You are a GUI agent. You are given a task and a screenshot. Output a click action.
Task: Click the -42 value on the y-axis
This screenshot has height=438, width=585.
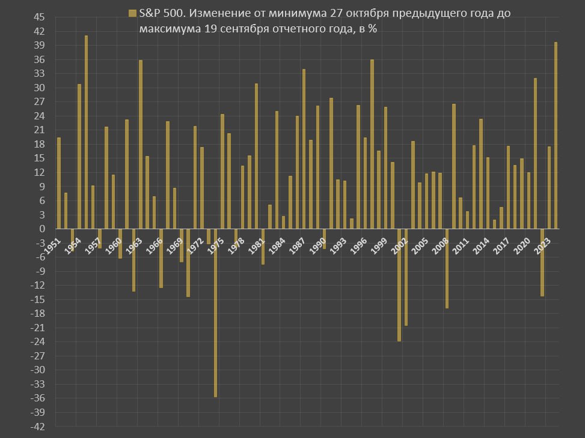37,427
